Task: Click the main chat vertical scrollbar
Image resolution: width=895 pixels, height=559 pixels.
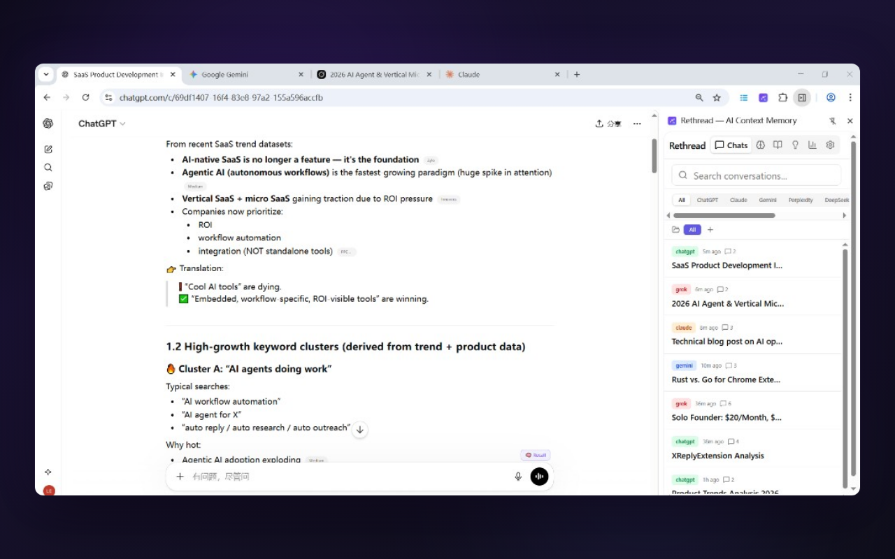Action: tap(654, 157)
